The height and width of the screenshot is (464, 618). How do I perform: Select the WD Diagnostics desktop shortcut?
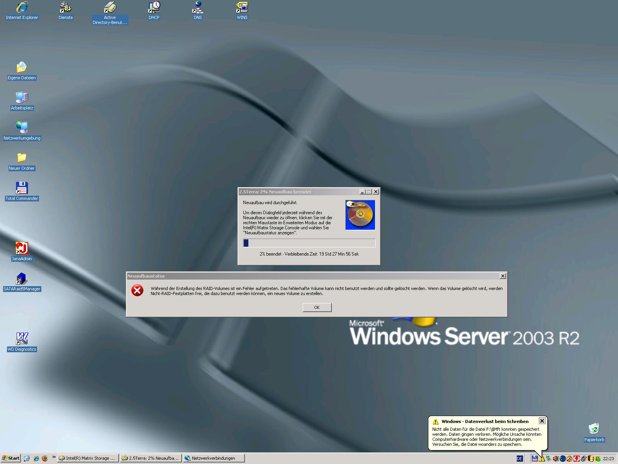(x=22, y=342)
